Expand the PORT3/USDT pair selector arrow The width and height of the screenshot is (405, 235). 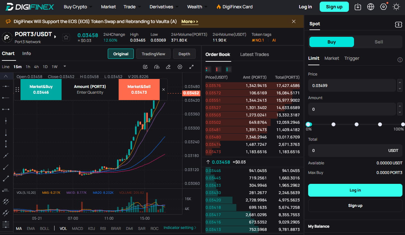pyautogui.click(x=55, y=37)
